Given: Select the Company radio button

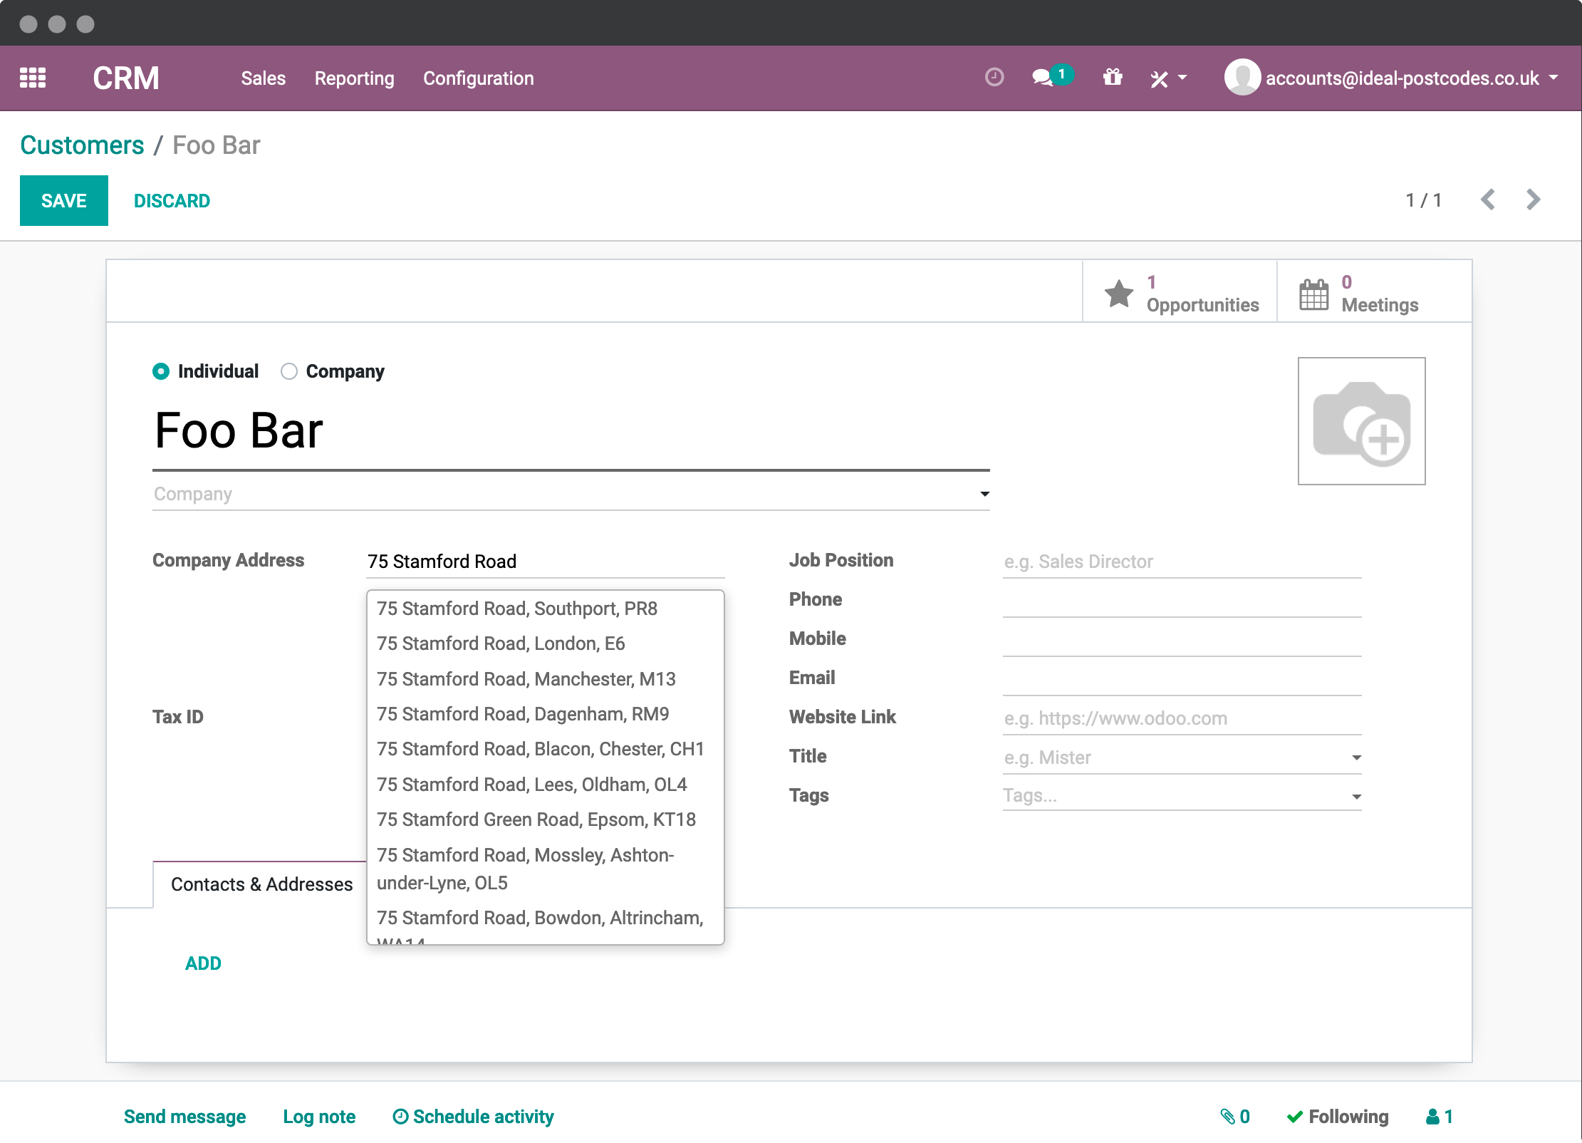Looking at the screenshot, I should click(x=288, y=371).
